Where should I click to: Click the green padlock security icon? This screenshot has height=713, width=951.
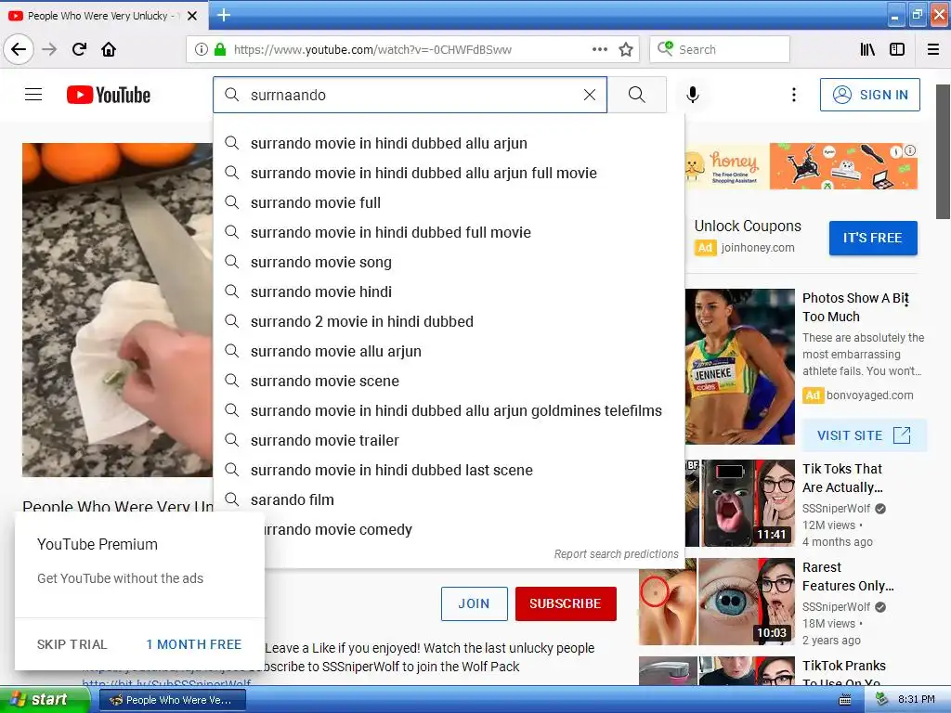220,49
